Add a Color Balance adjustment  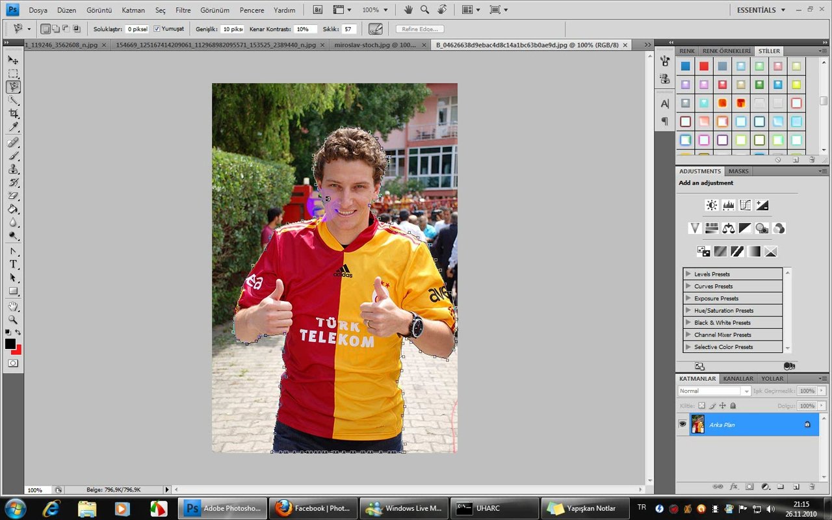click(x=729, y=228)
